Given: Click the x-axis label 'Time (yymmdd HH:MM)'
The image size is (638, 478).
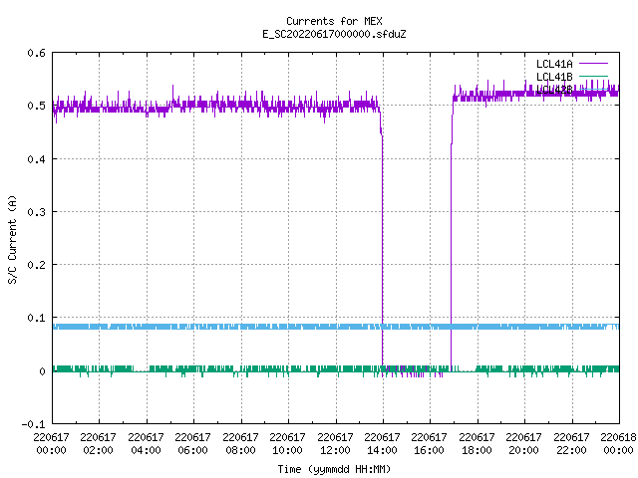Looking at the screenshot, I should pos(334,469).
